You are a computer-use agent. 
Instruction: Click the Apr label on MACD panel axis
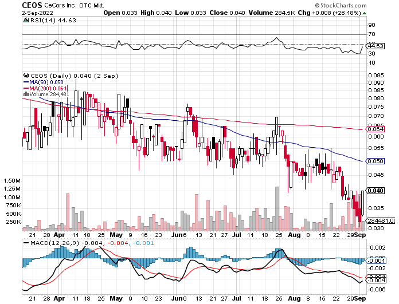coord(59,298)
